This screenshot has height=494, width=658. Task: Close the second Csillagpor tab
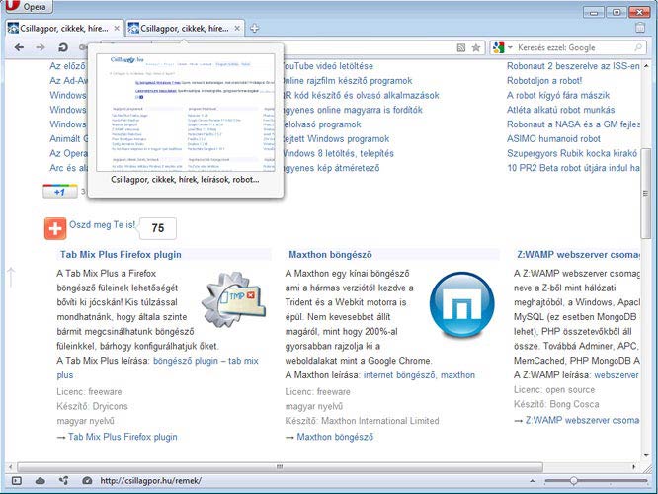[x=237, y=28]
